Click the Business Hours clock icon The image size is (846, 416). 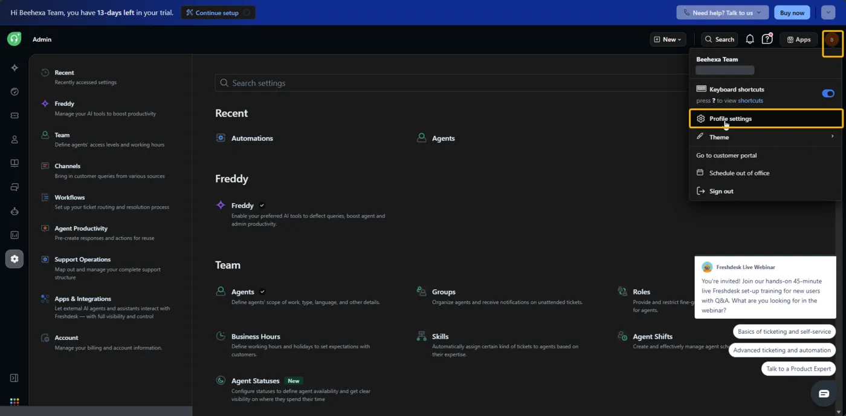[x=221, y=336]
